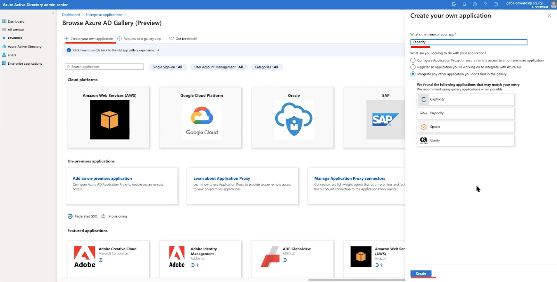Close the Create your own application panel
Image resolution: width=557 pixels, height=282 pixels.
click(x=549, y=16)
